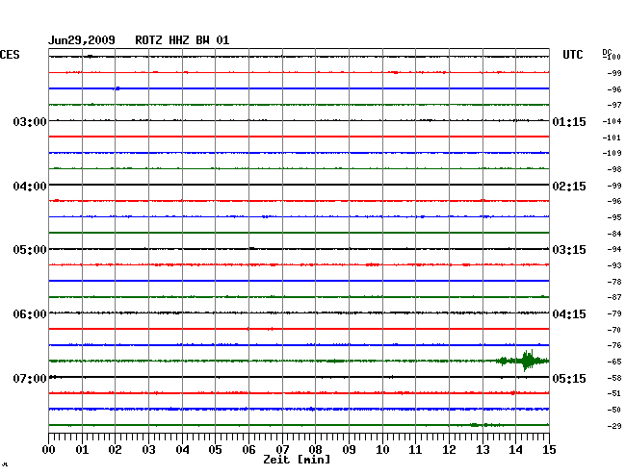Click DC offset value -97

coord(614,105)
